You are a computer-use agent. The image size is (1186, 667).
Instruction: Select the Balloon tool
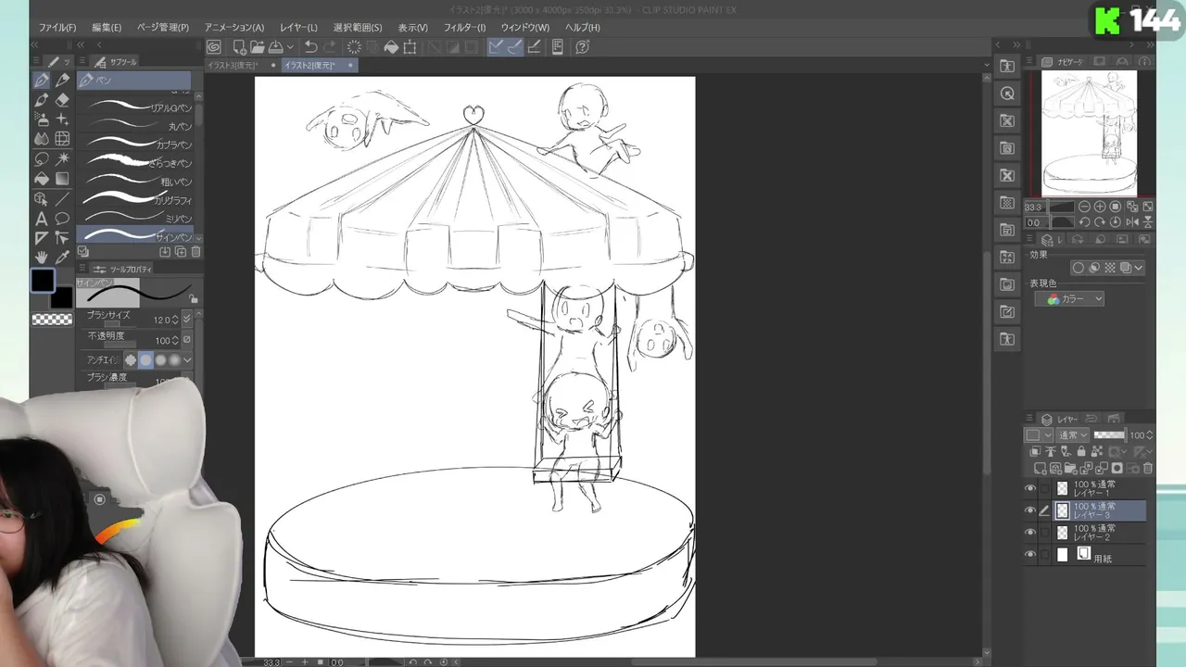62,219
